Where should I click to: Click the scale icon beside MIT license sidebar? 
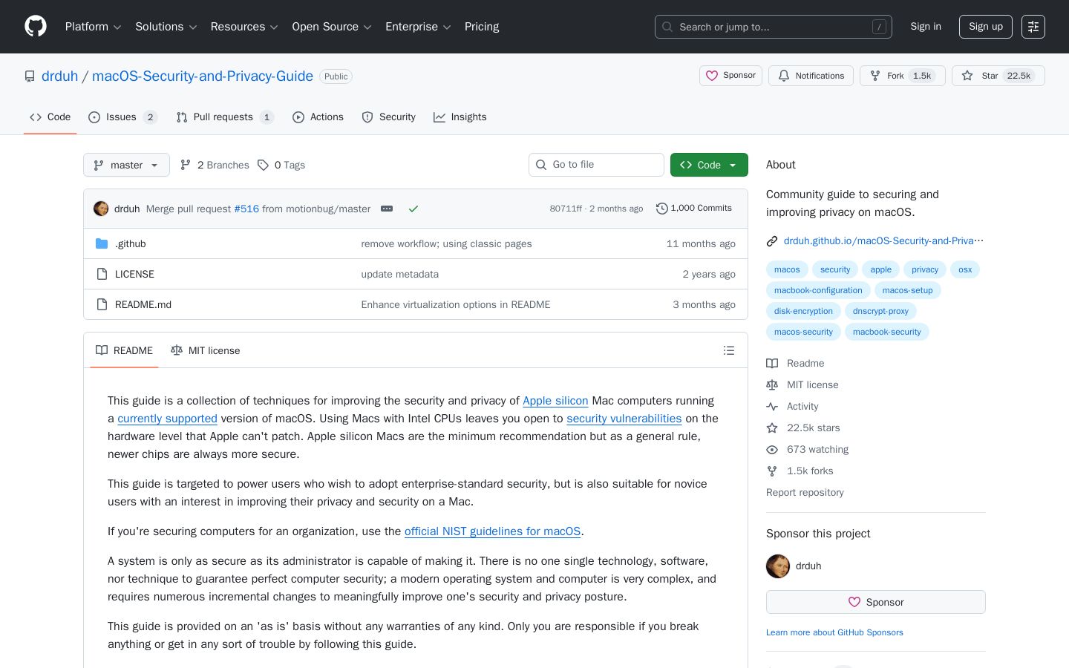tap(772, 384)
